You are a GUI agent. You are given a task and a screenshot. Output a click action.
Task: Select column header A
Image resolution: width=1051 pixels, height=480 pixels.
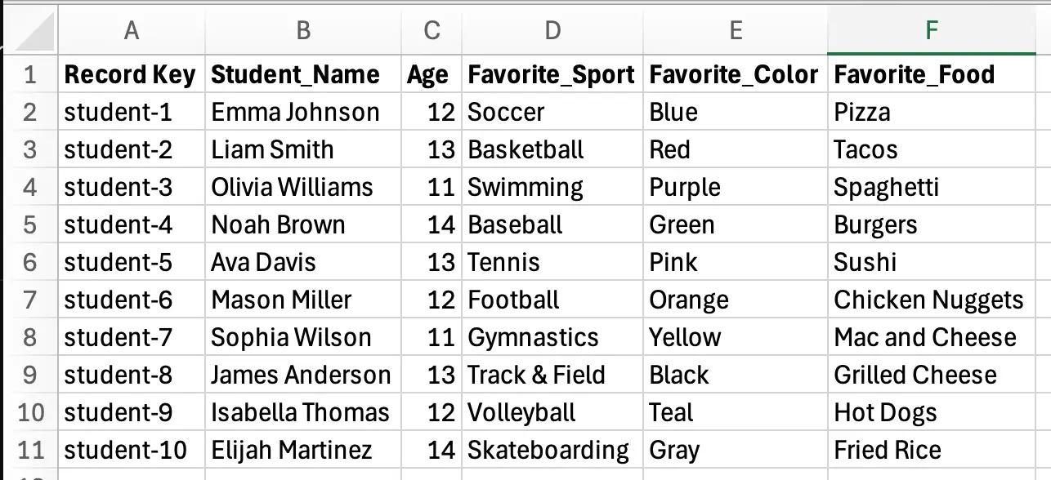click(131, 30)
